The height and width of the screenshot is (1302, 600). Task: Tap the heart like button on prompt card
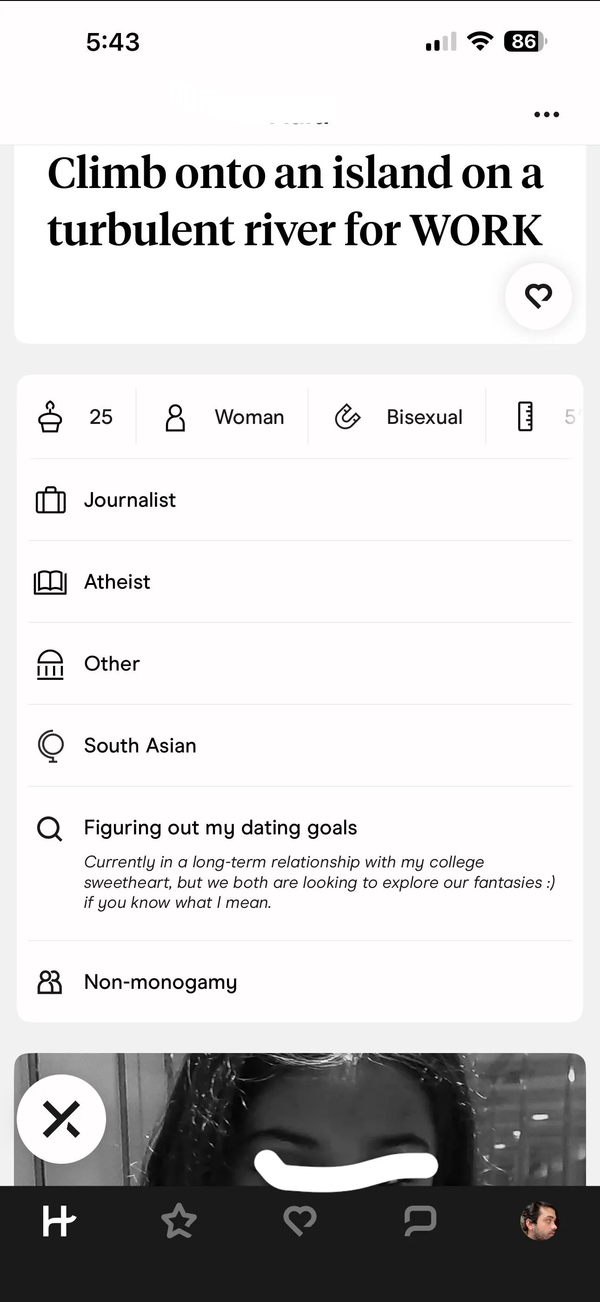coord(539,296)
